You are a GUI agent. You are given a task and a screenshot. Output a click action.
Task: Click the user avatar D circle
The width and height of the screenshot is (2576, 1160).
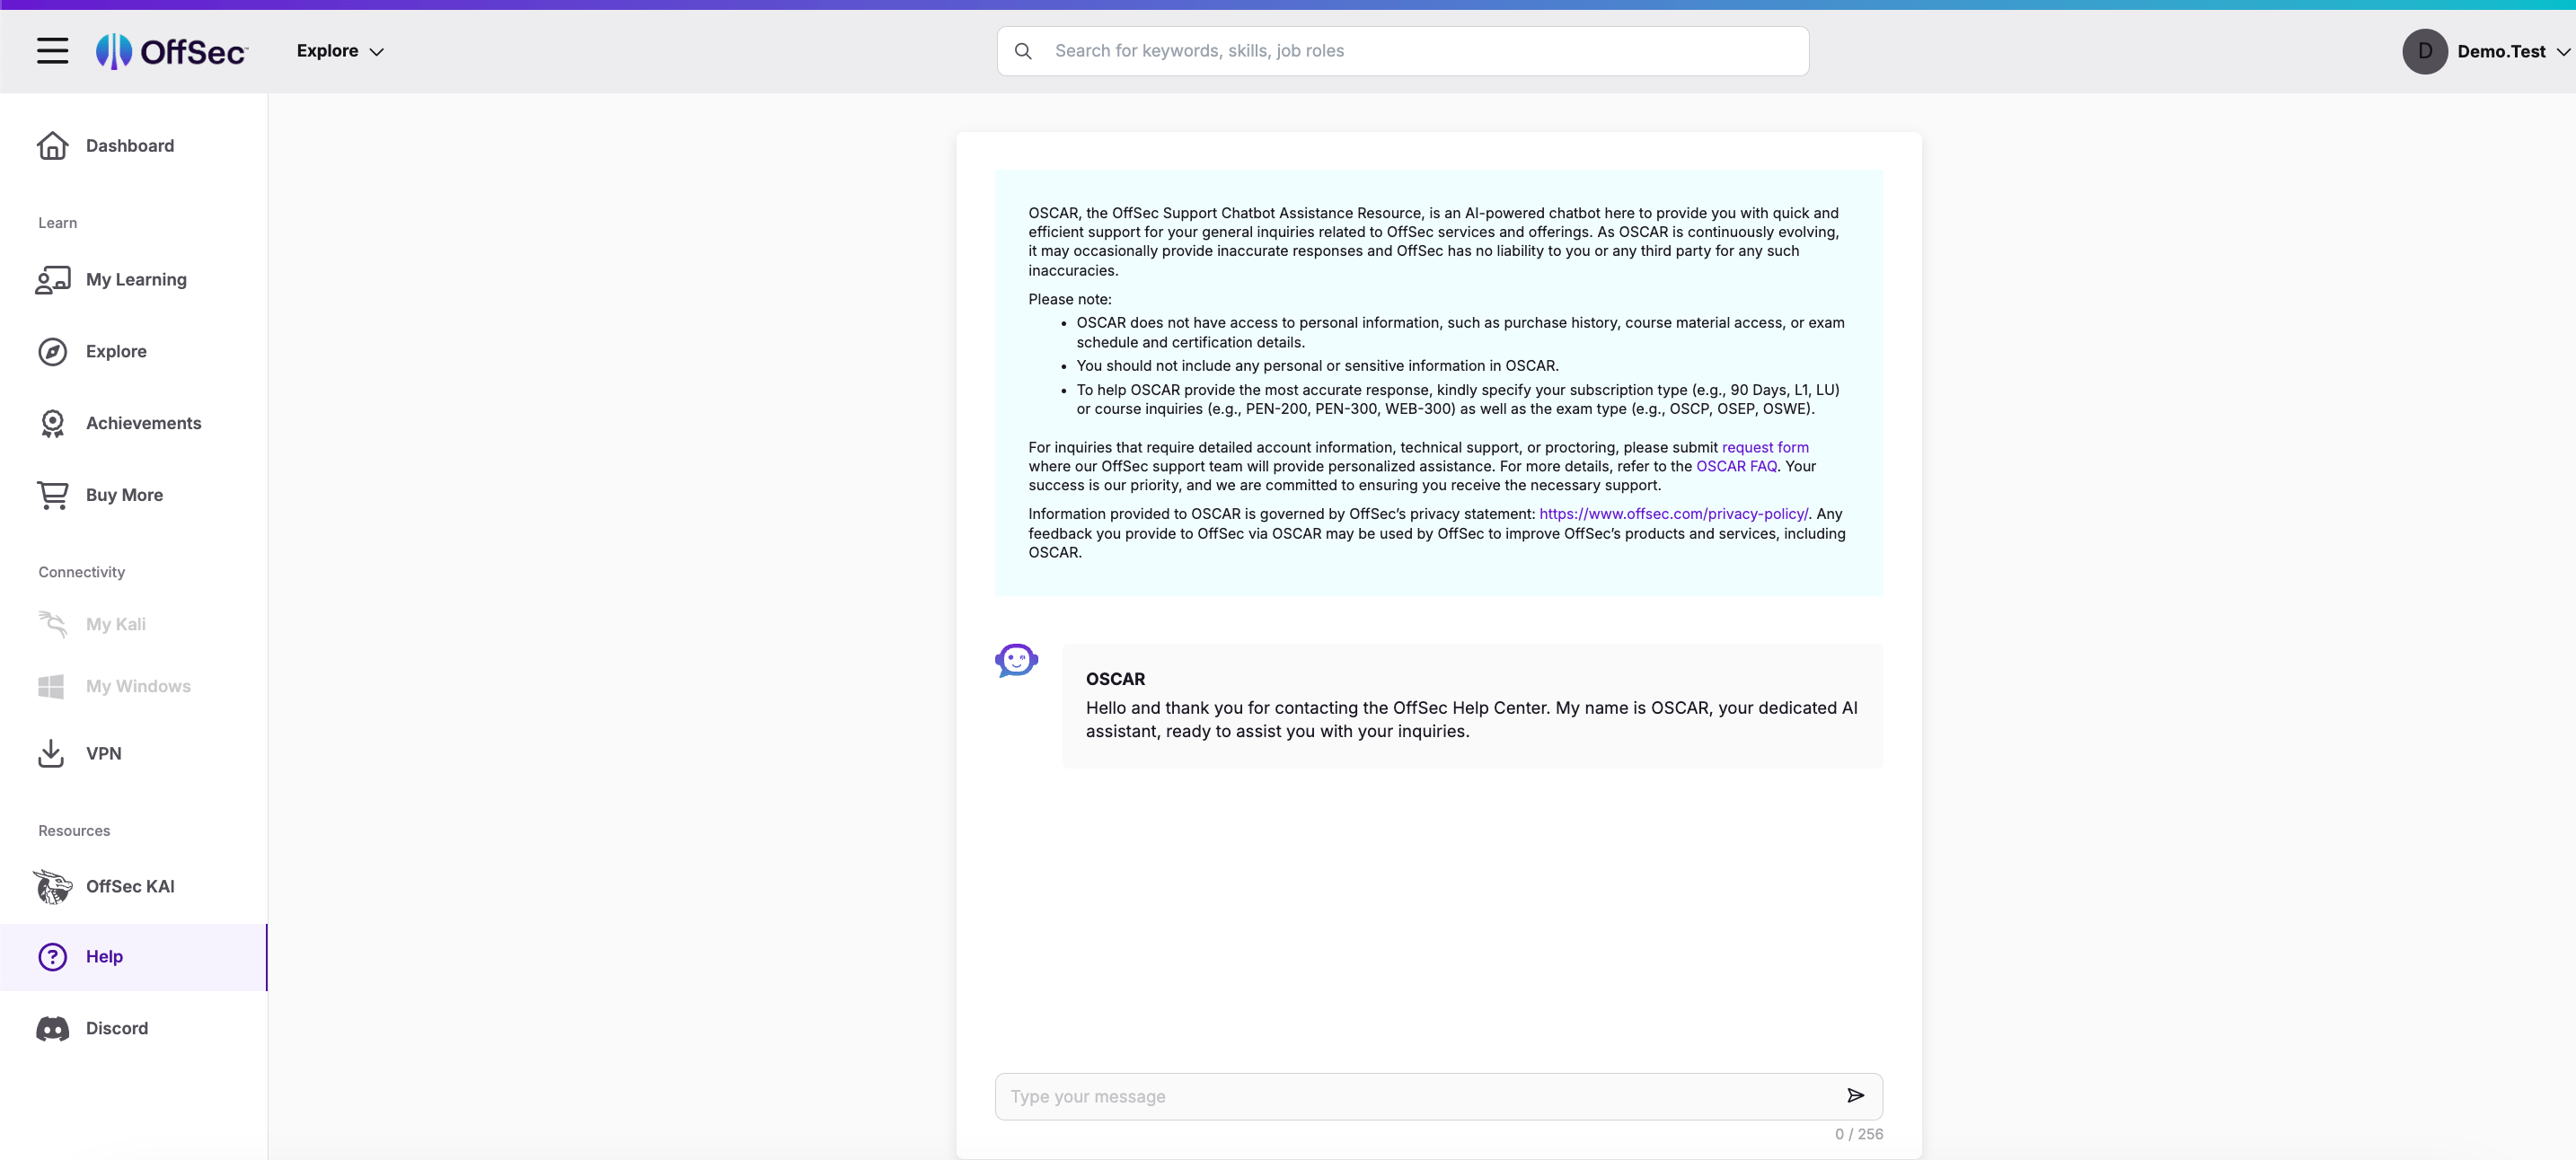click(x=2424, y=52)
